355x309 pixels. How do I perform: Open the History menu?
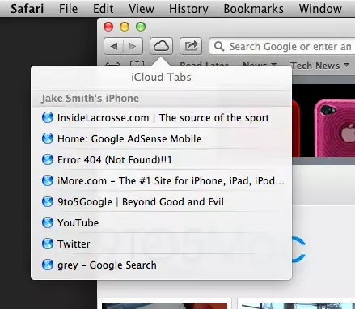coord(188,9)
